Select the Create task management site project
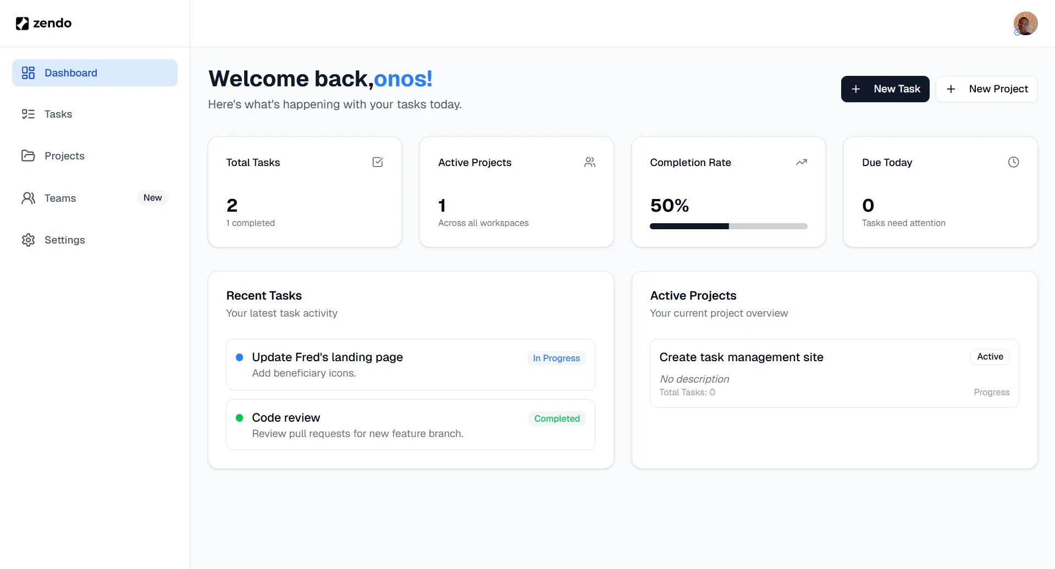1055x569 pixels. (741, 357)
